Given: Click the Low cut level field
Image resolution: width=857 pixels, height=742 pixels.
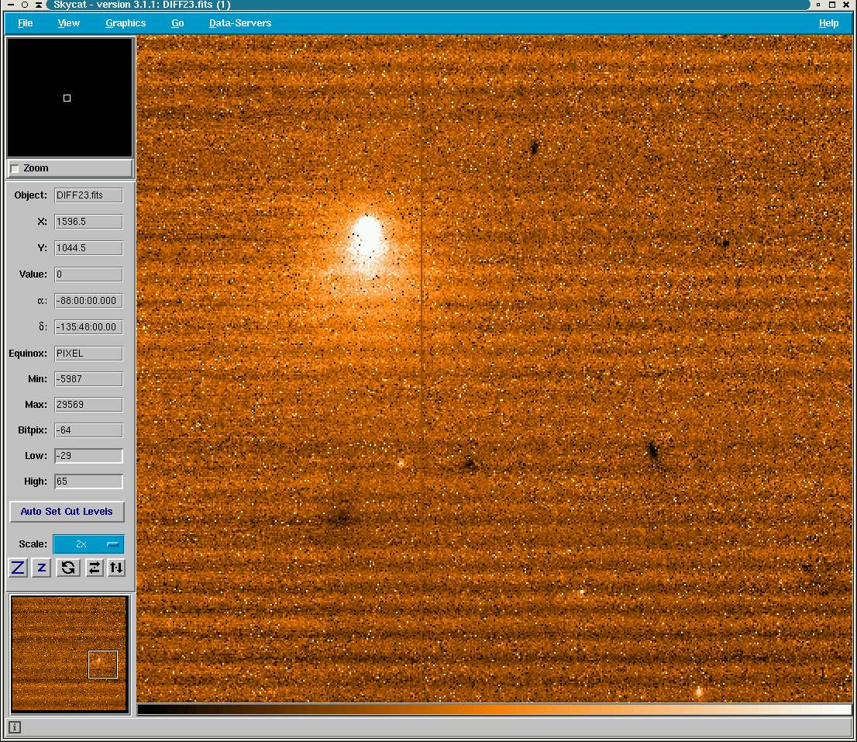Looking at the screenshot, I should (x=88, y=456).
